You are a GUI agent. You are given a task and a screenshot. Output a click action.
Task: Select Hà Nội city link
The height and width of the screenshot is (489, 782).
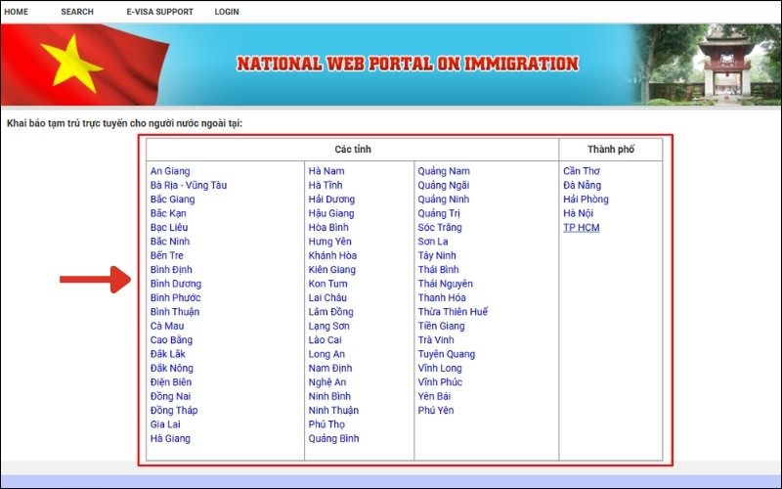[x=579, y=213]
